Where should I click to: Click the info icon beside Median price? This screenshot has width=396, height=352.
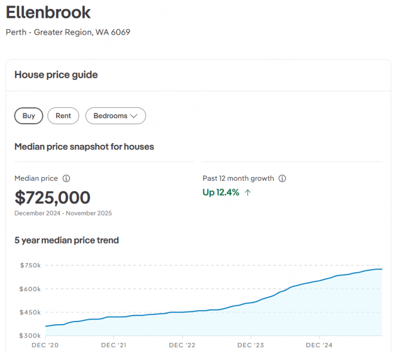(x=66, y=178)
